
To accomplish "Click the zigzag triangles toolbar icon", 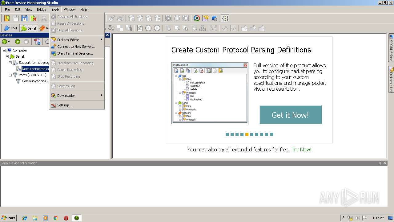I will [111, 28].
